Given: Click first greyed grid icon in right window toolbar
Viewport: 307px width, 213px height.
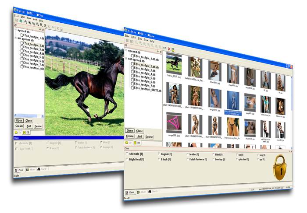Looking at the screenshot, I should (127, 40).
